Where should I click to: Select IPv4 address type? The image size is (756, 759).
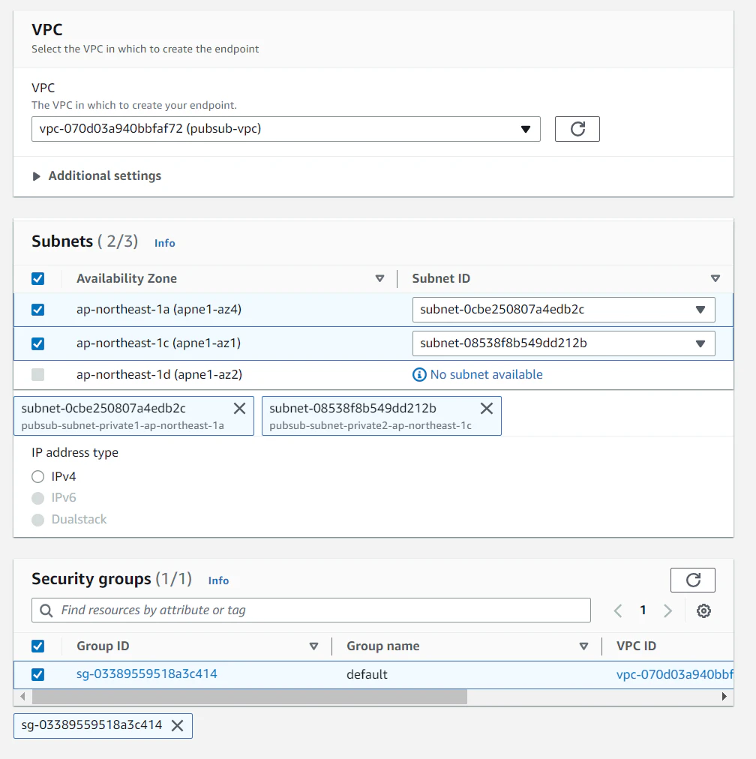tap(37, 477)
